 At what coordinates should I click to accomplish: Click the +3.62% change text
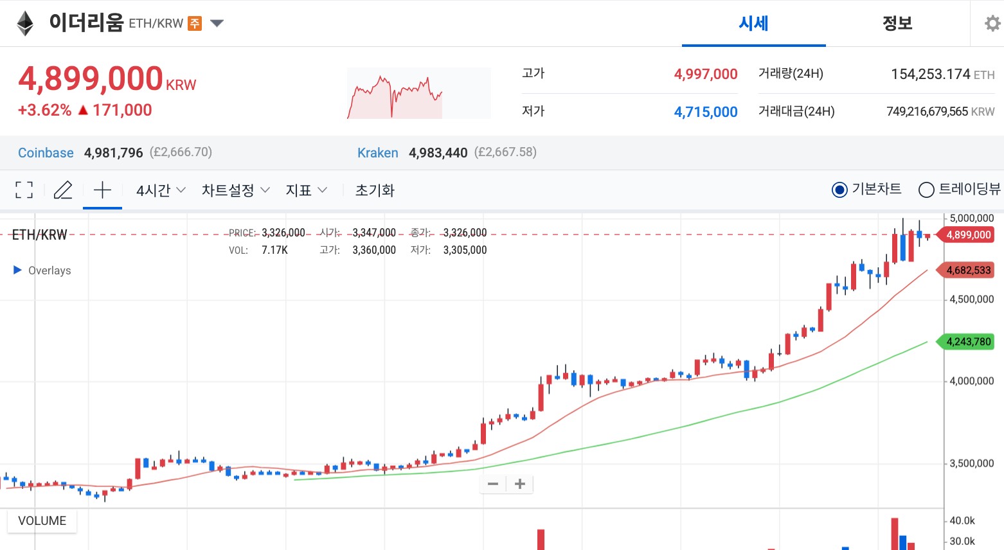point(44,111)
